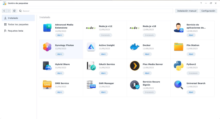Click the Python2 title text

point(191,64)
